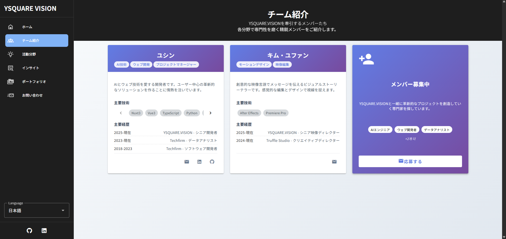Click career row Techfirm - データアナリスト
This screenshot has width=506, height=239.
click(166, 141)
